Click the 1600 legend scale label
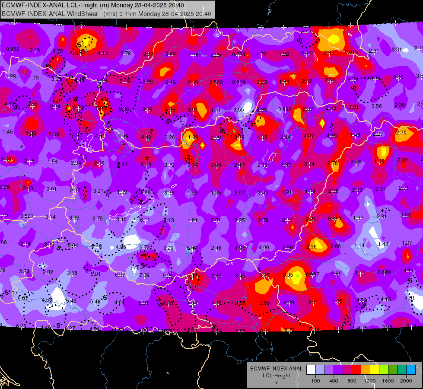Image resolution: width=423 pixels, height=389 pixels. tap(388, 381)
